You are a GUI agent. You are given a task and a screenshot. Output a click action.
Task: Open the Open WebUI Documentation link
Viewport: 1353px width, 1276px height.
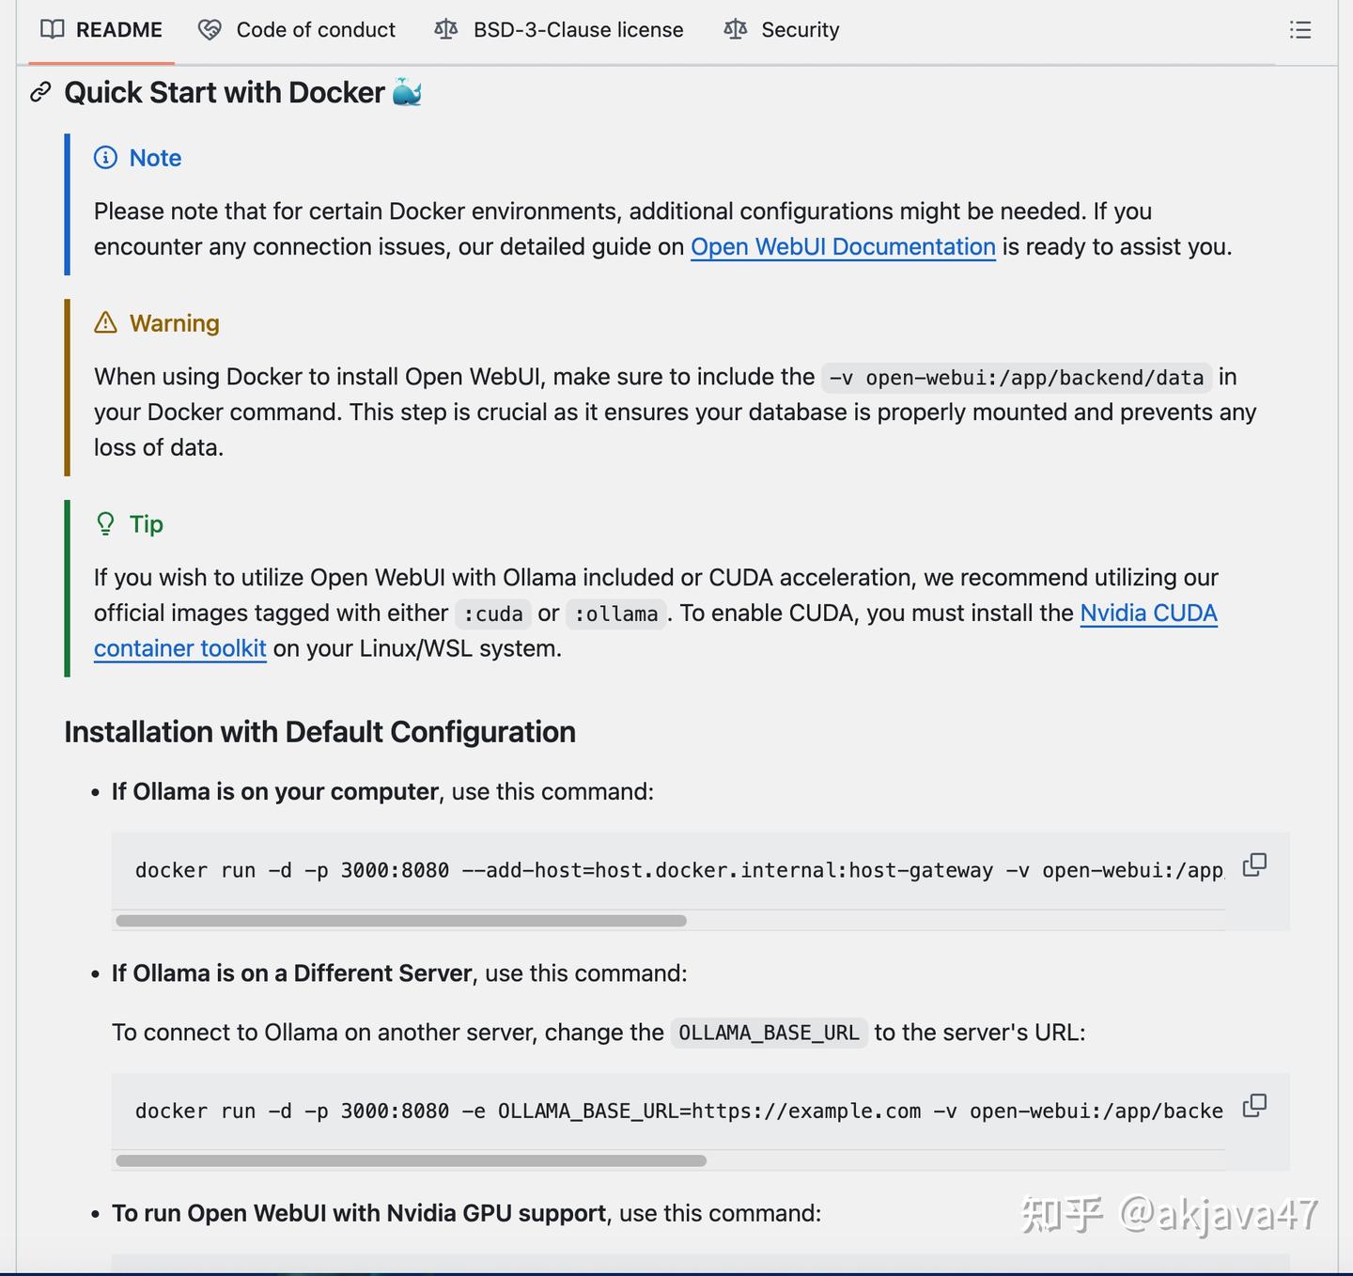(x=843, y=247)
